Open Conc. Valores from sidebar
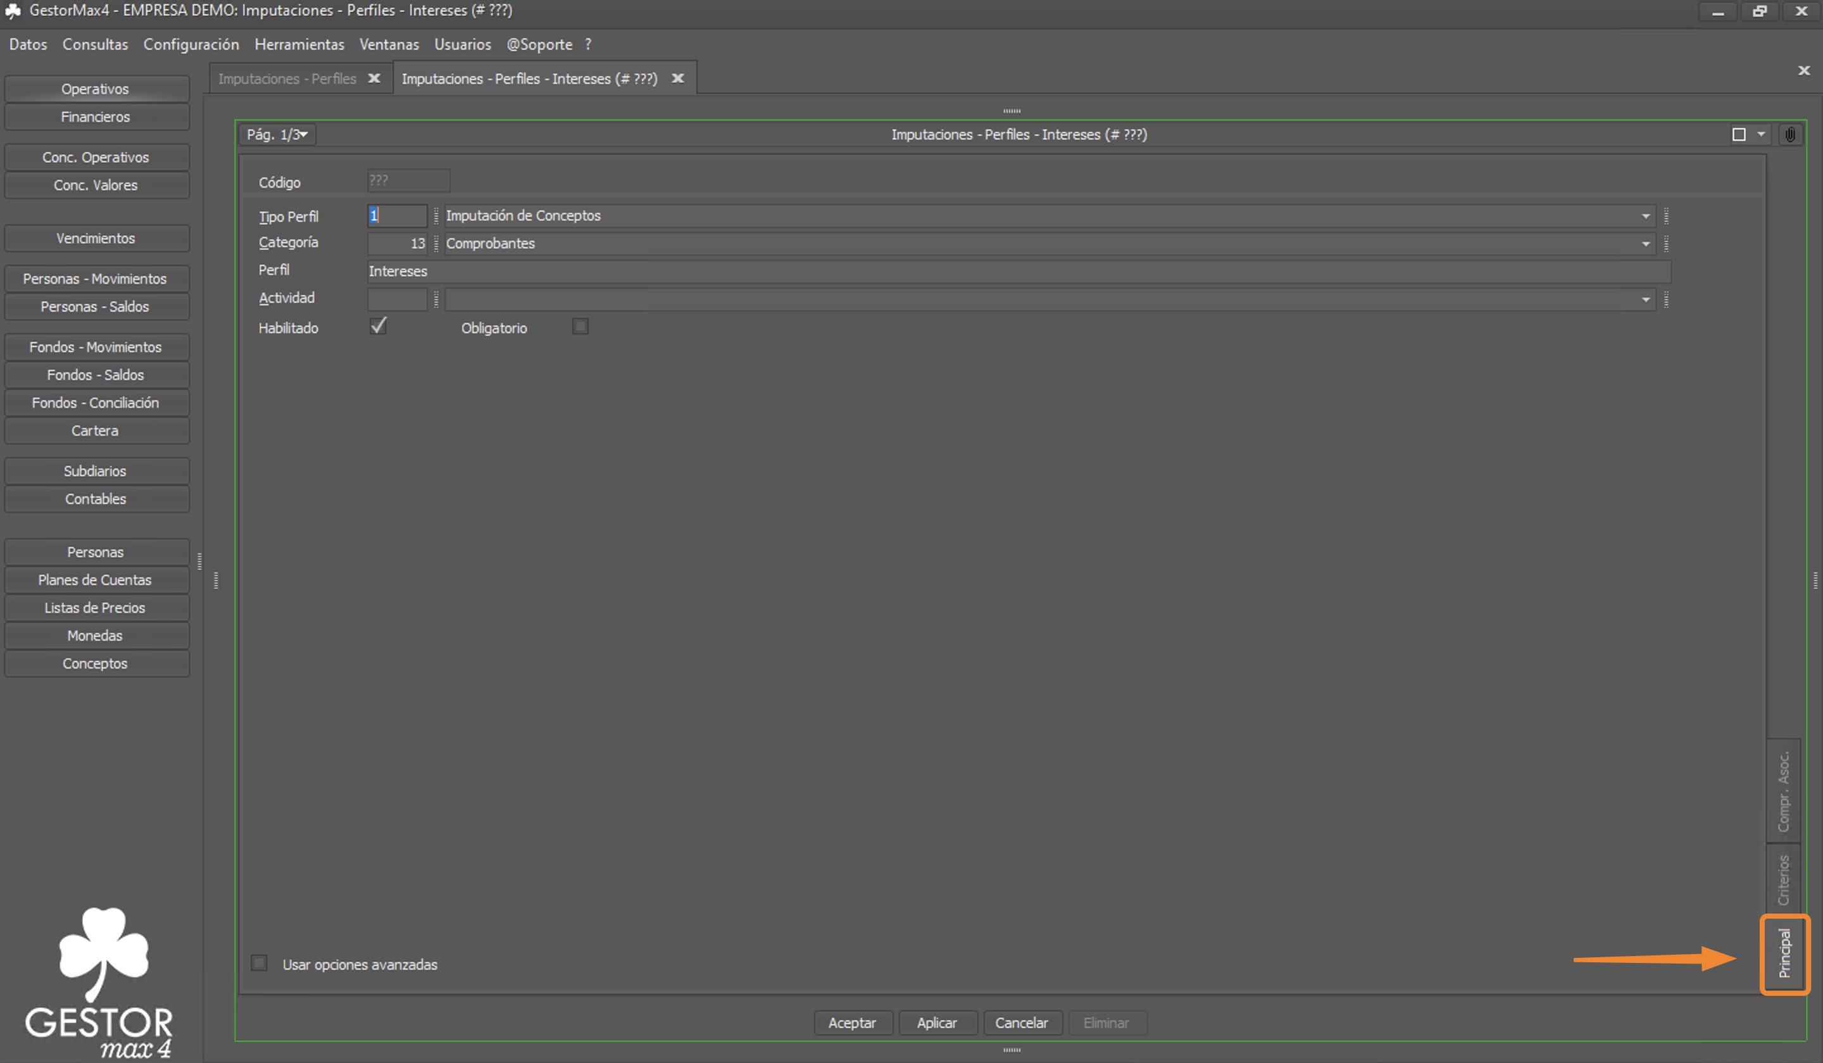Screen dimensions: 1823x1063 point(96,184)
